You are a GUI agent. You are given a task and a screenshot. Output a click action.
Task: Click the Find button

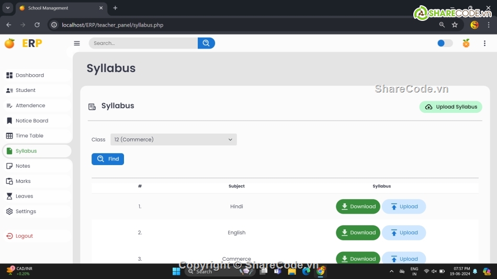click(x=108, y=159)
